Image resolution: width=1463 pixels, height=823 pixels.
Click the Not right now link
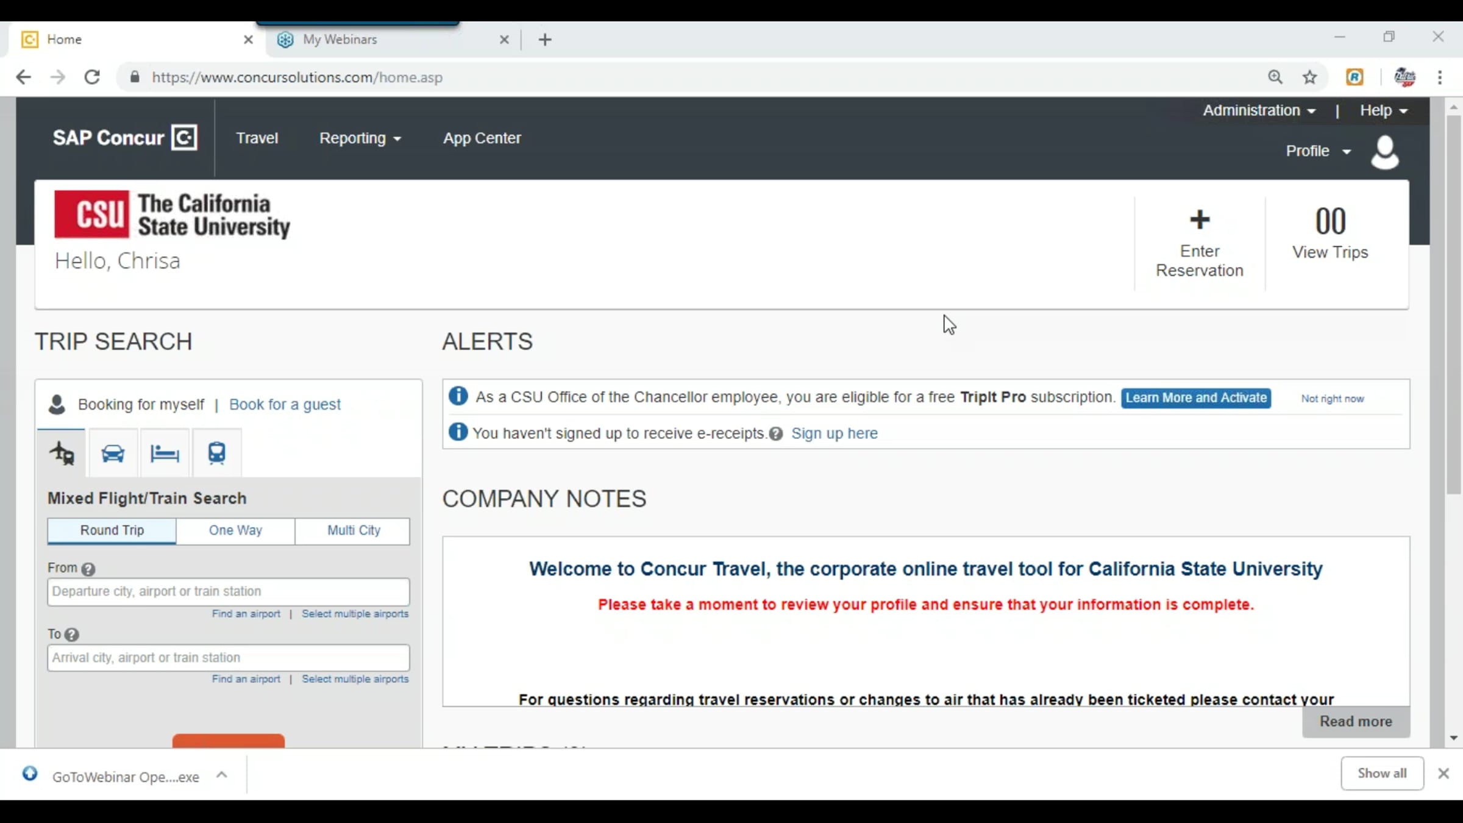click(1333, 399)
